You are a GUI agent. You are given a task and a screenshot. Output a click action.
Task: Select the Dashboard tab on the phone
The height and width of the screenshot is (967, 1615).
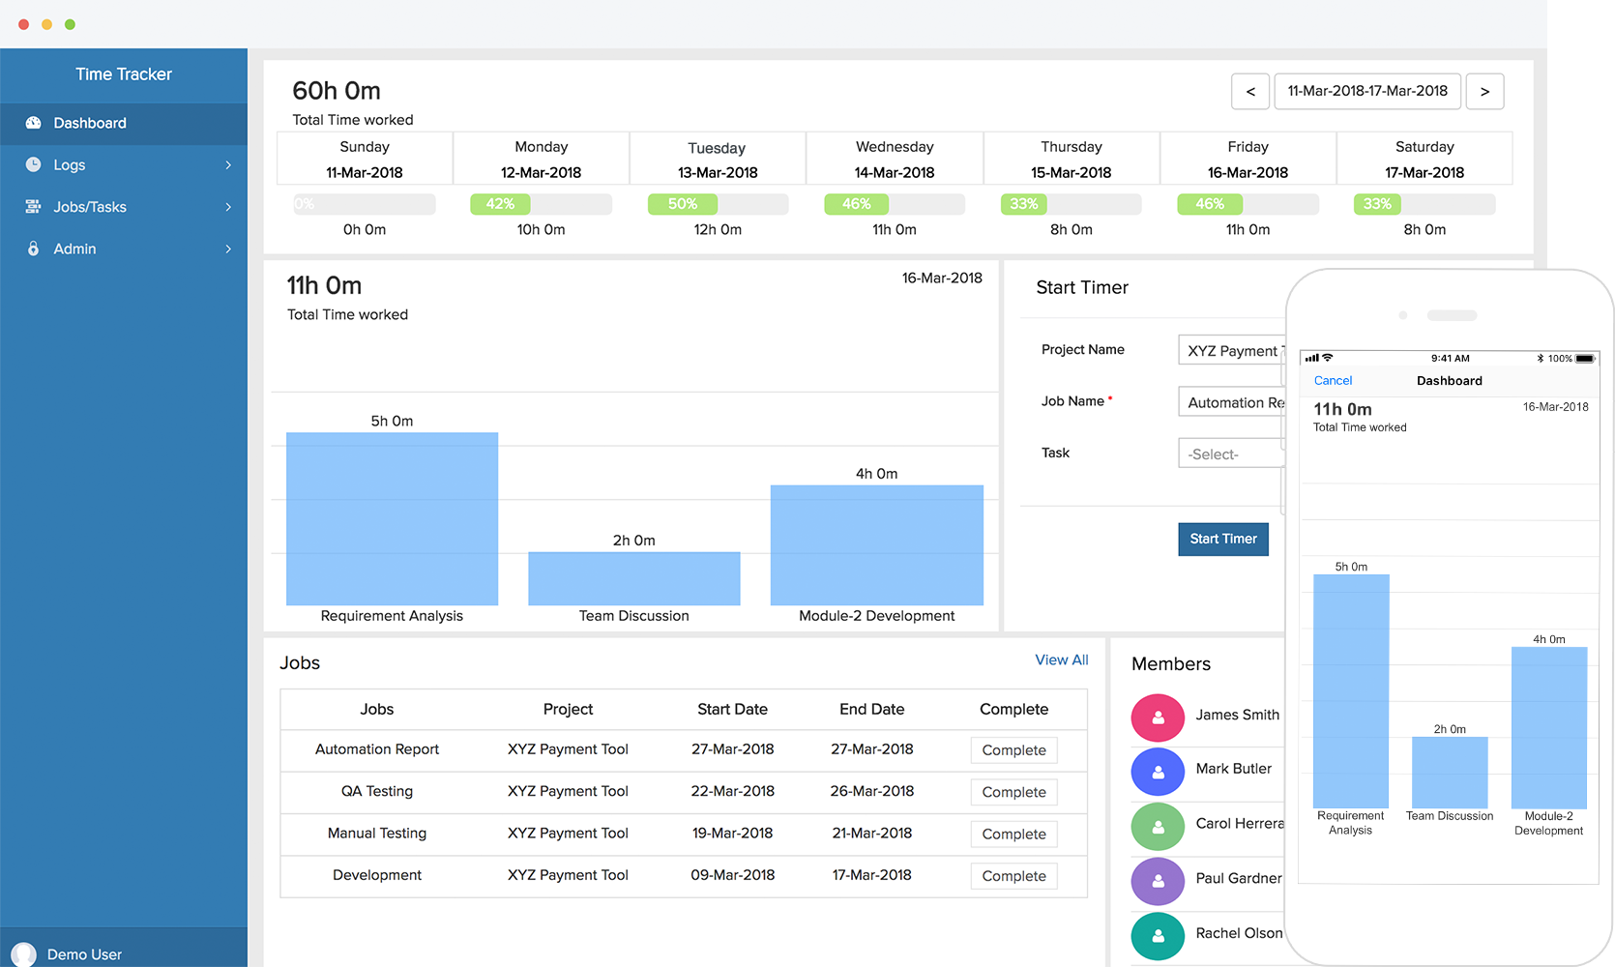1449,380
